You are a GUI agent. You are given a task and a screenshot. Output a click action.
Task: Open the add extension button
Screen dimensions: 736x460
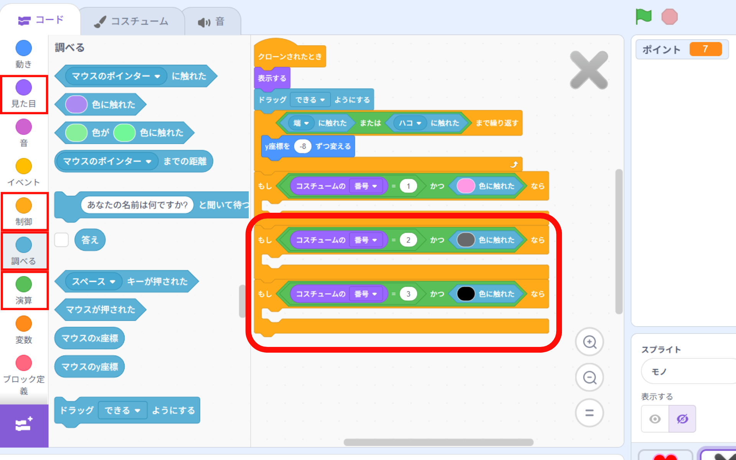[24, 425]
